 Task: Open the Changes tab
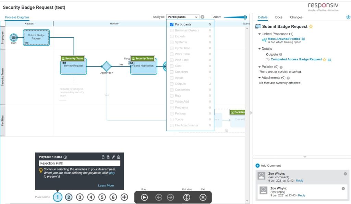pos(296,17)
